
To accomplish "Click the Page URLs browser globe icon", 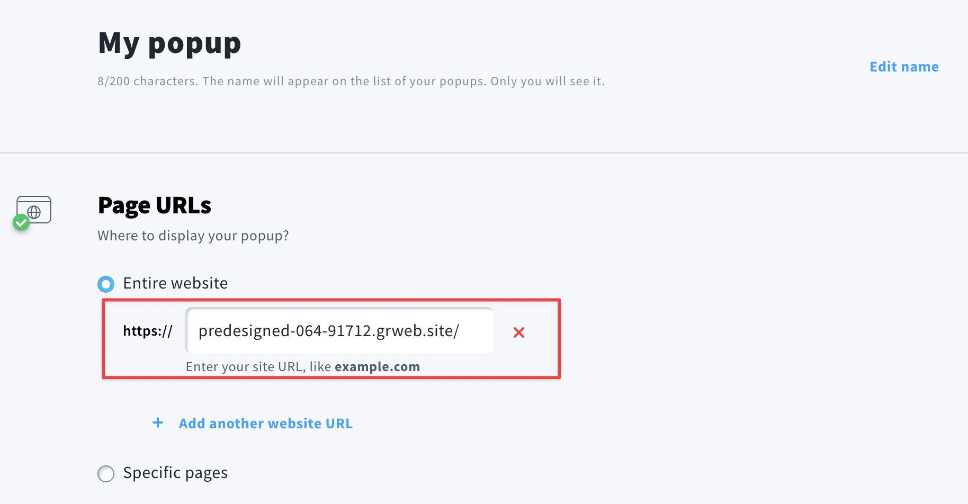I will pos(34,210).
